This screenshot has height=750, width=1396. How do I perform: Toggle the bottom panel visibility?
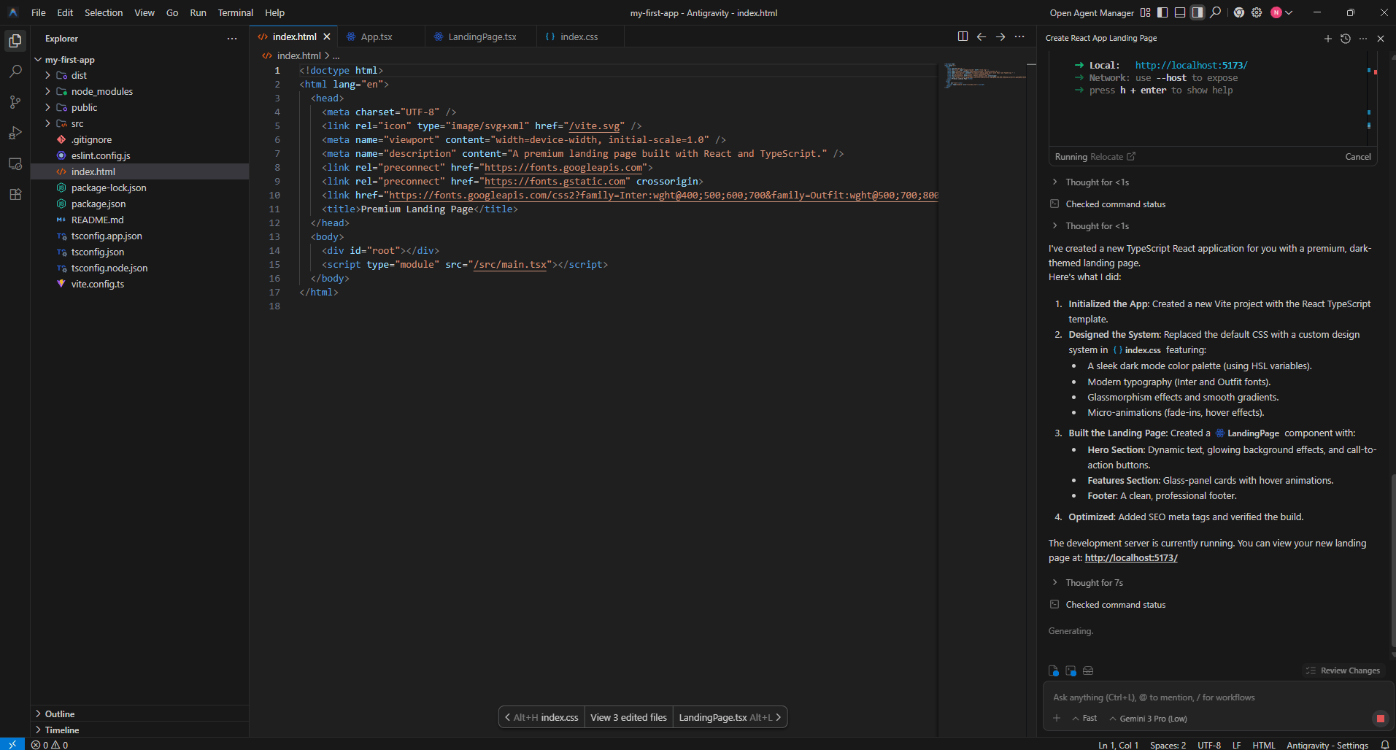[1180, 12]
